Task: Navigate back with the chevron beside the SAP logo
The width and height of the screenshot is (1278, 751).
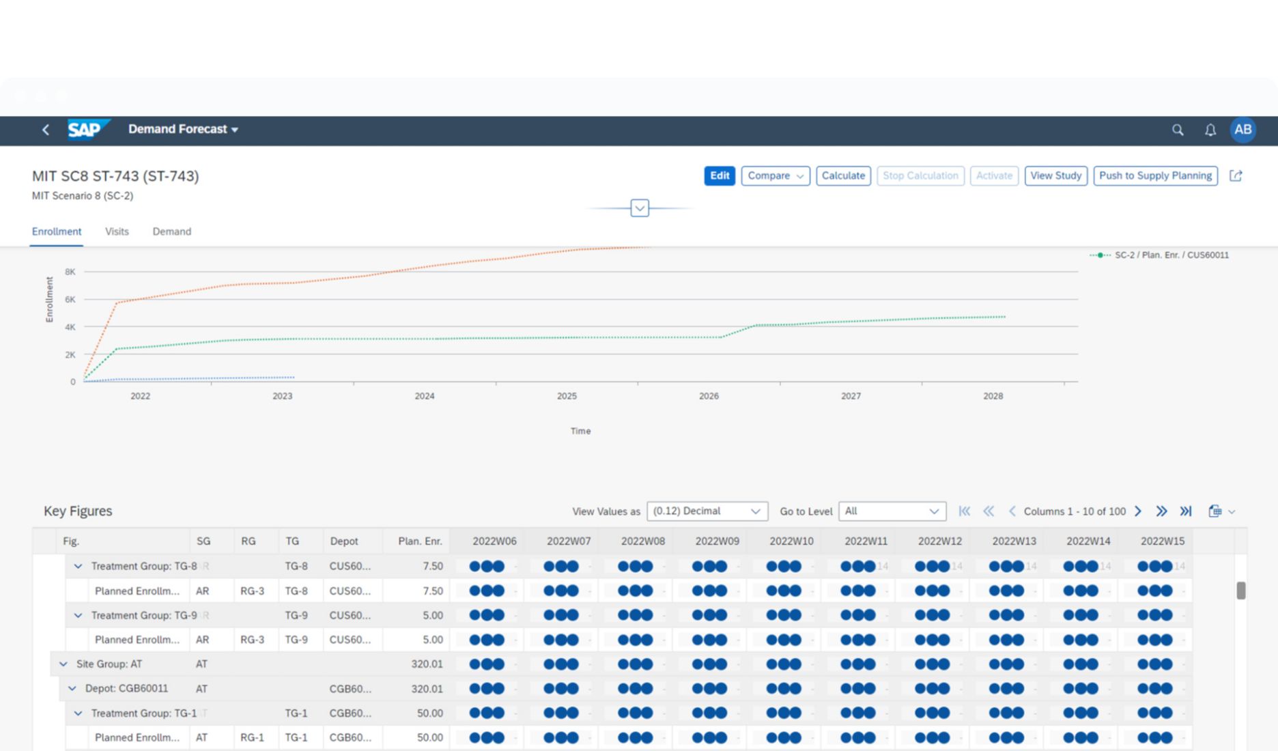Action: coord(45,129)
